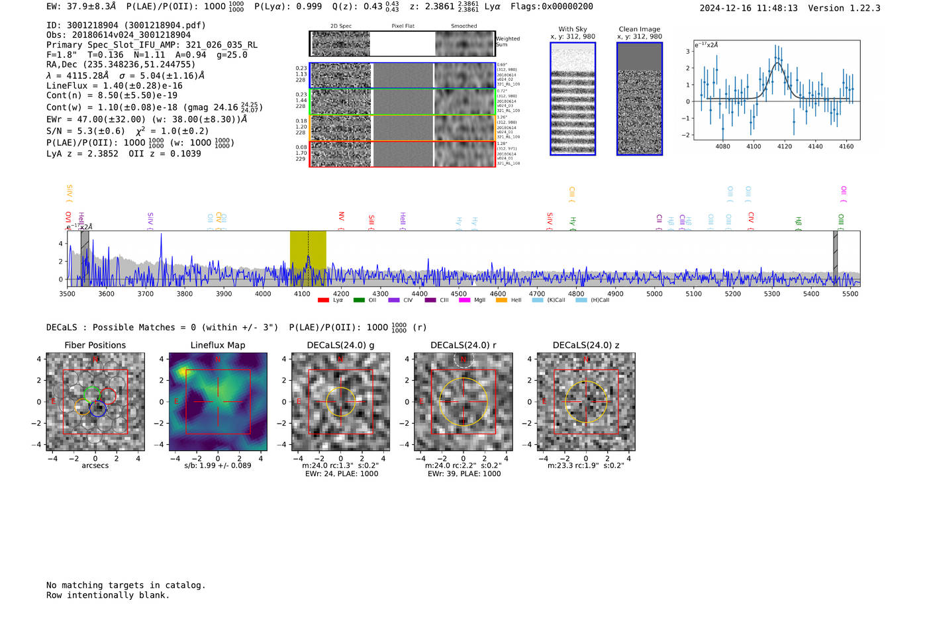This screenshot has width=927, height=631.
Task: Click the magenta MgII legend swatch
Action: (x=464, y=300)
